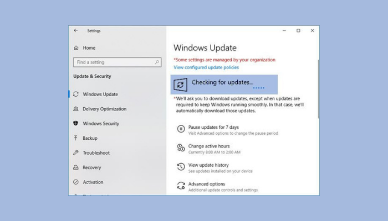Click 'Additional update controls and settings' text
388x221 pixels.
click(x=223, y=190)
